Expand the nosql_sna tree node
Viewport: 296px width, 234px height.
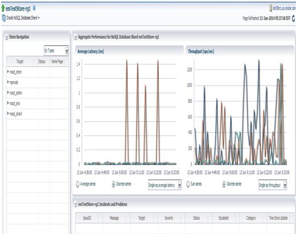(8, 103)
